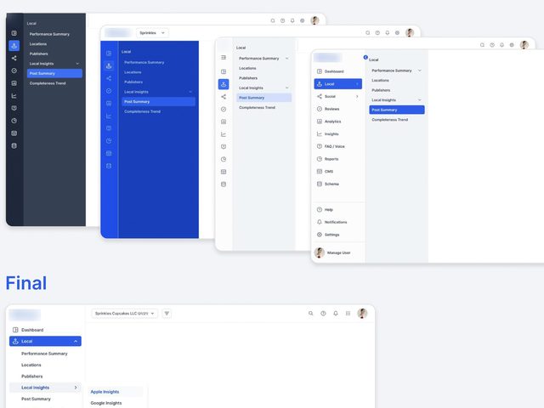Screen dimensions: 544x408
Task: Open Settings in the white expanded sidebar
Action: pyautogui.click(x=328, y=235)
